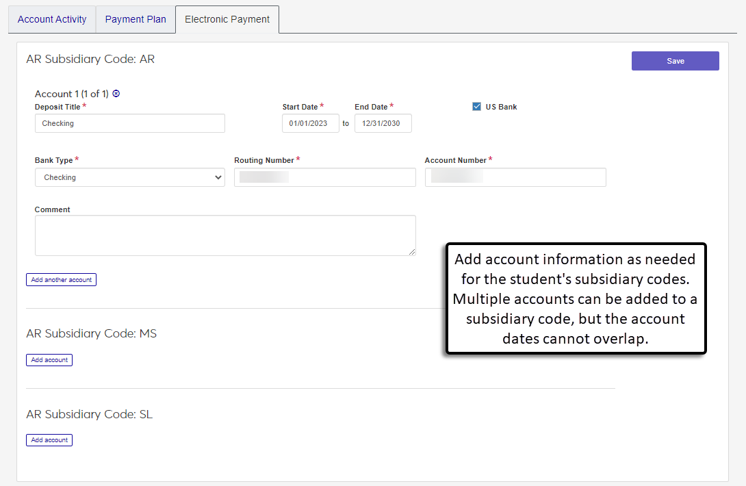This screenshot has height=486, width=746.
Task: Click Add another account under AR code
Action: point(61,280)
